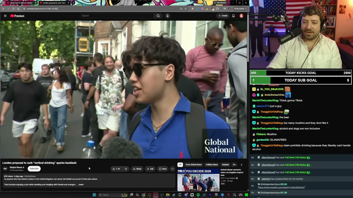The width and height of the screenshot is (353, 198).
Task: Switch to the 'About time lol #shorts' tab
Action: pos(21,3)
